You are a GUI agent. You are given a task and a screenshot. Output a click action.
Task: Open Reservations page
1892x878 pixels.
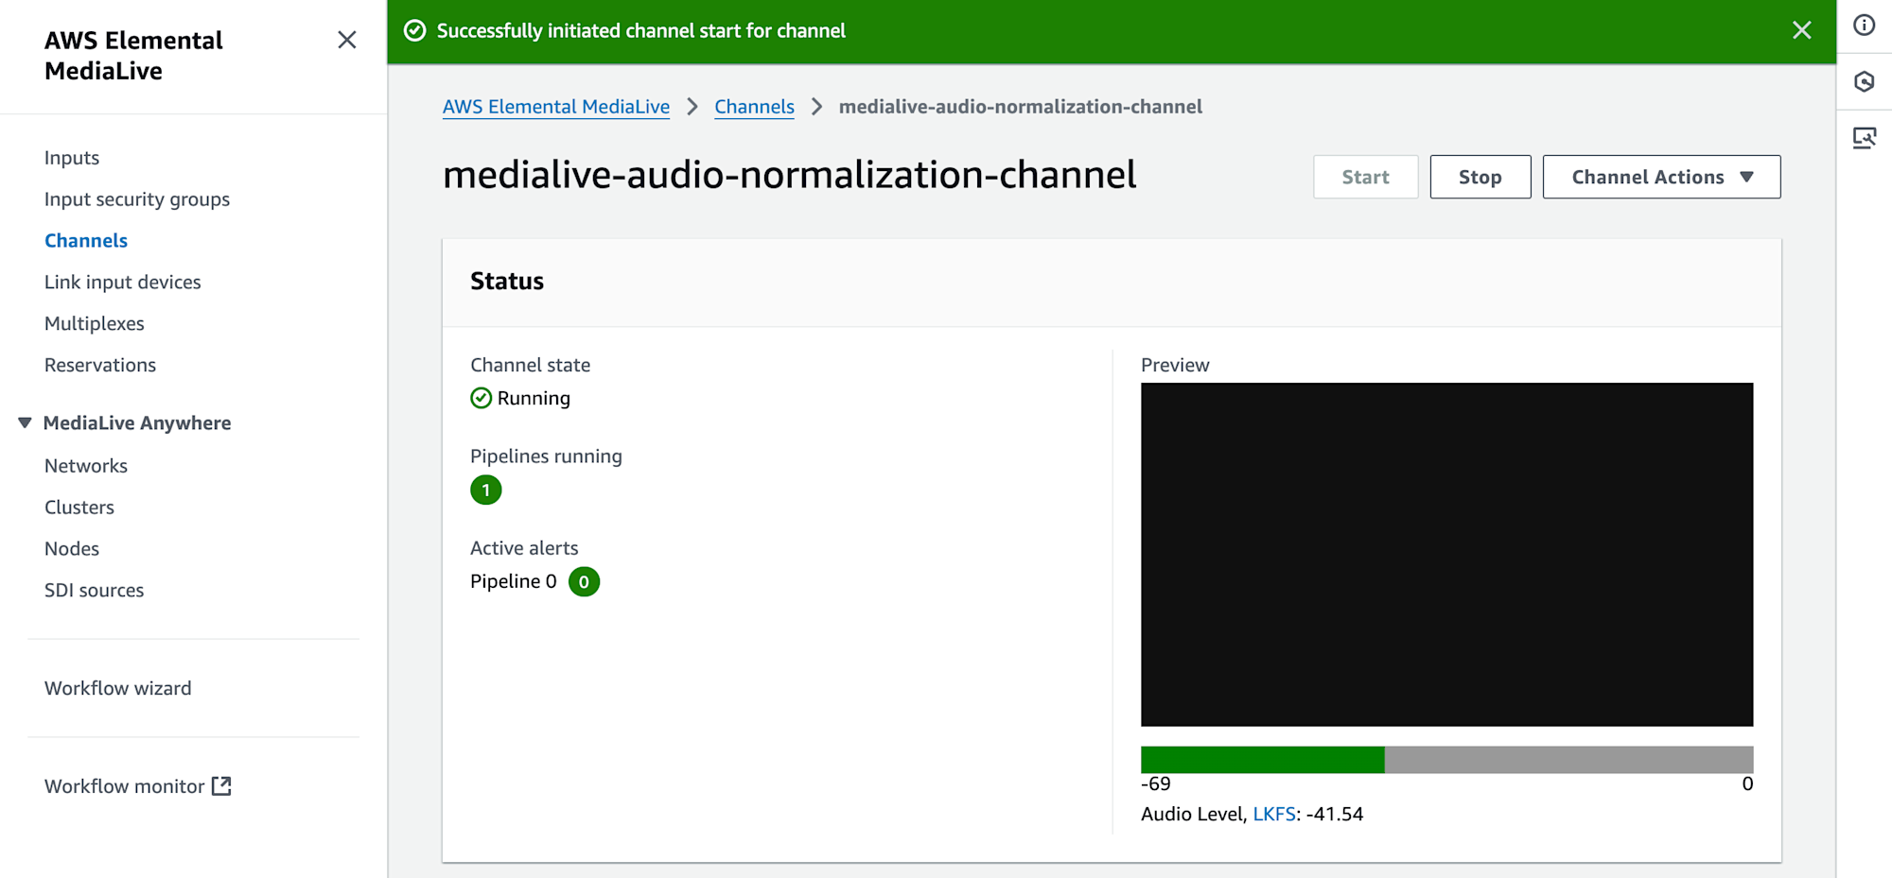pos(100,365)
